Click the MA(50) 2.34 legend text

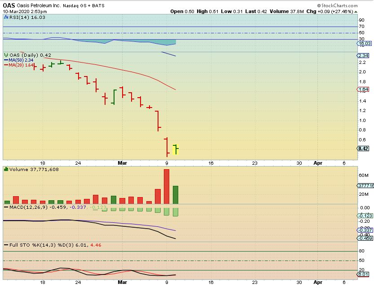click(21, 60)
